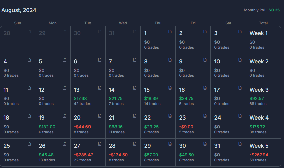Open the journal note for August 30

click(205, 144)
